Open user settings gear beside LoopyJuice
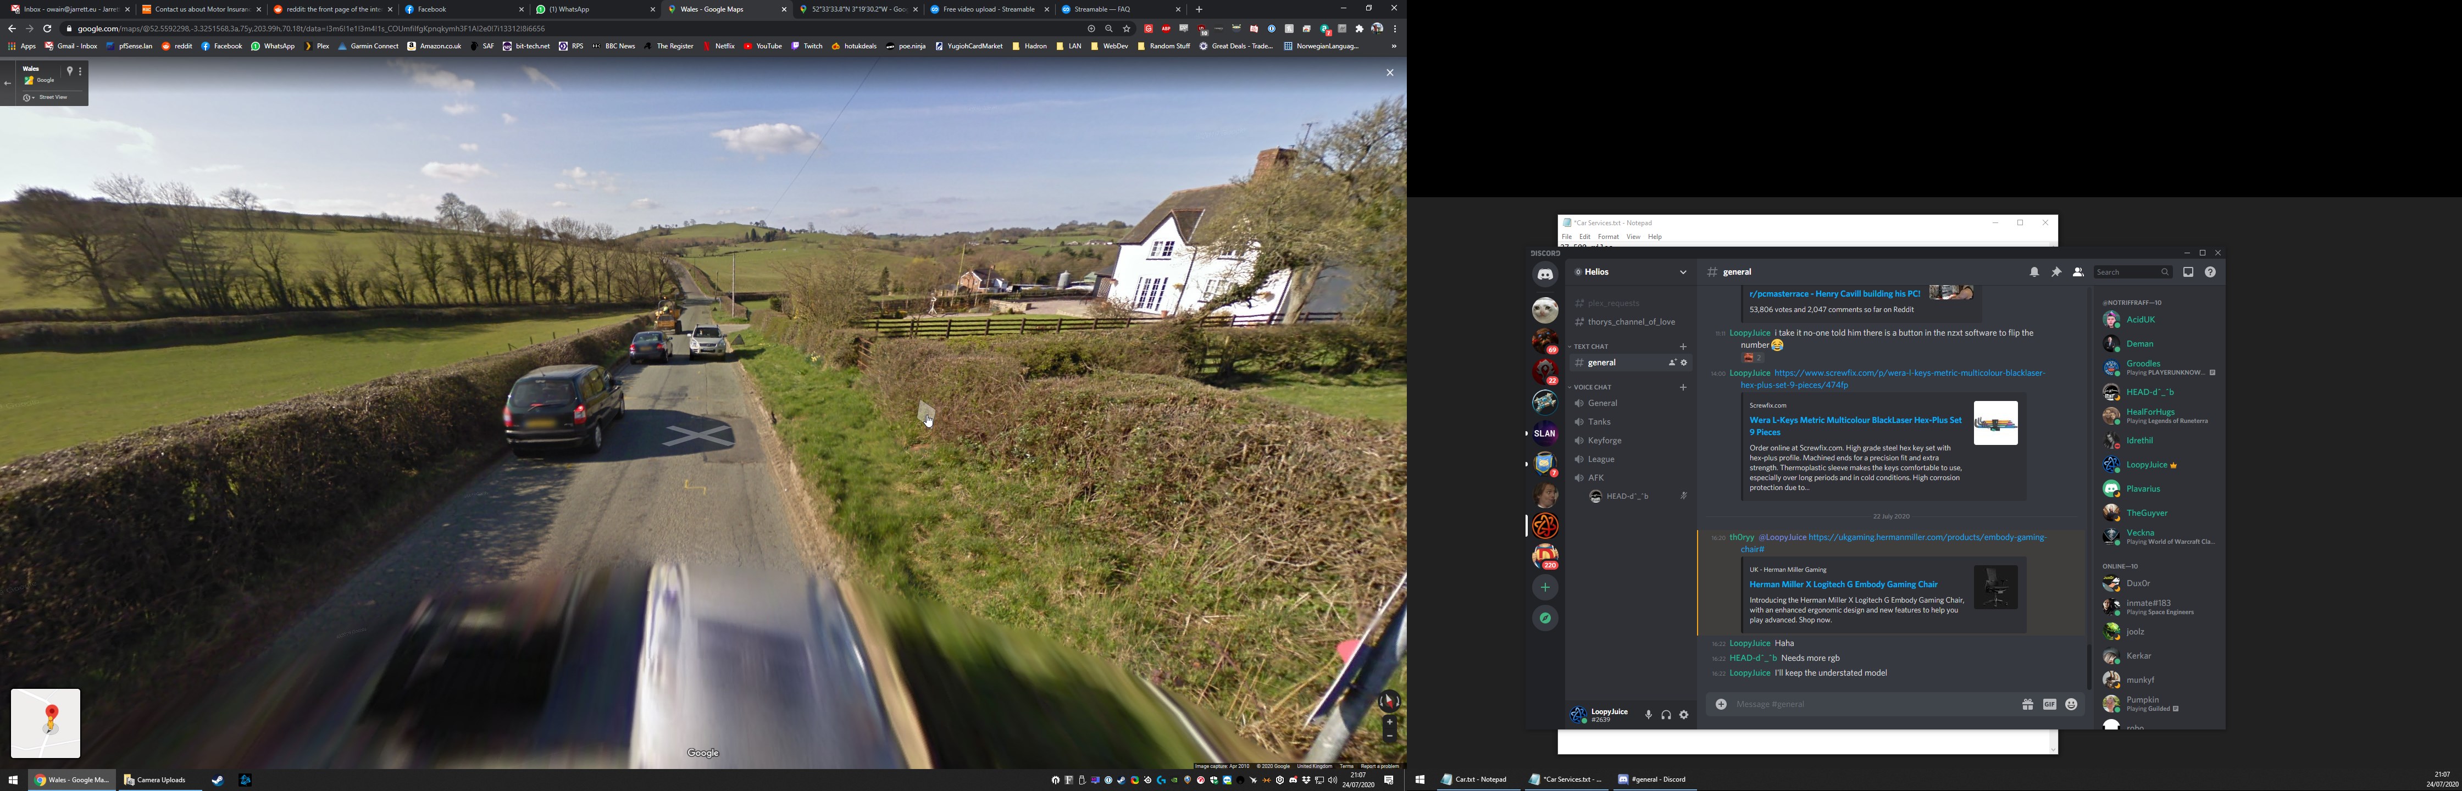 [1684, 715]
